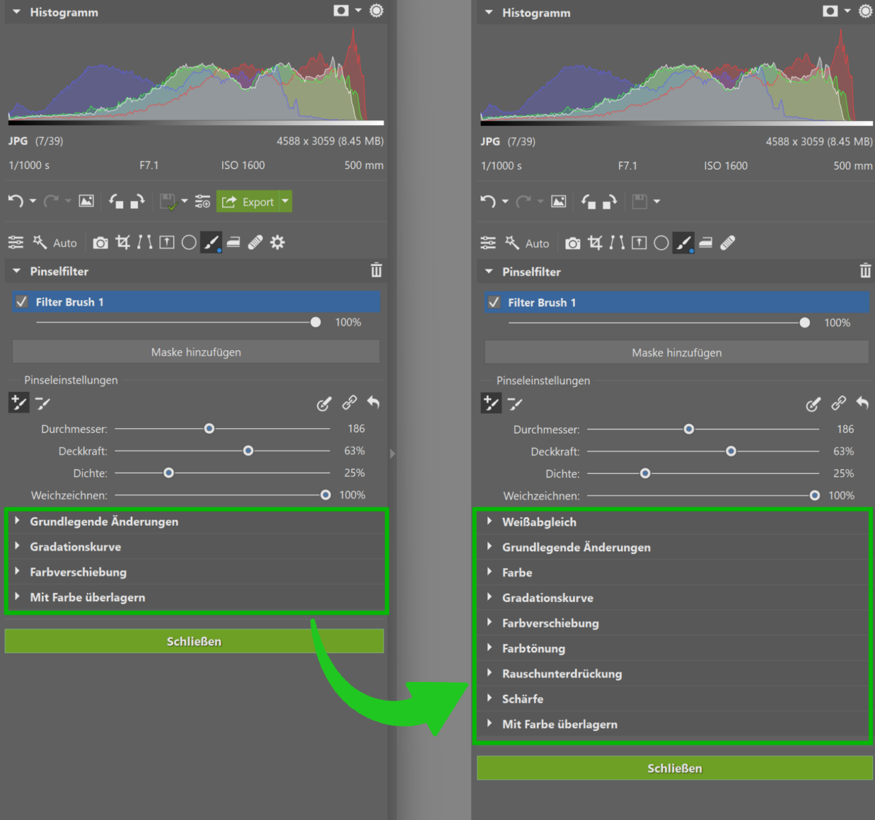Click the Undo arrow in the left panel

coord(16,201)
